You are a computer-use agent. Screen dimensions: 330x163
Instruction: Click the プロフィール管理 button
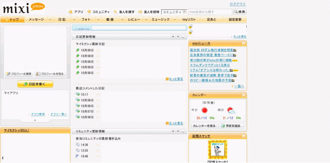coord(19,74)
